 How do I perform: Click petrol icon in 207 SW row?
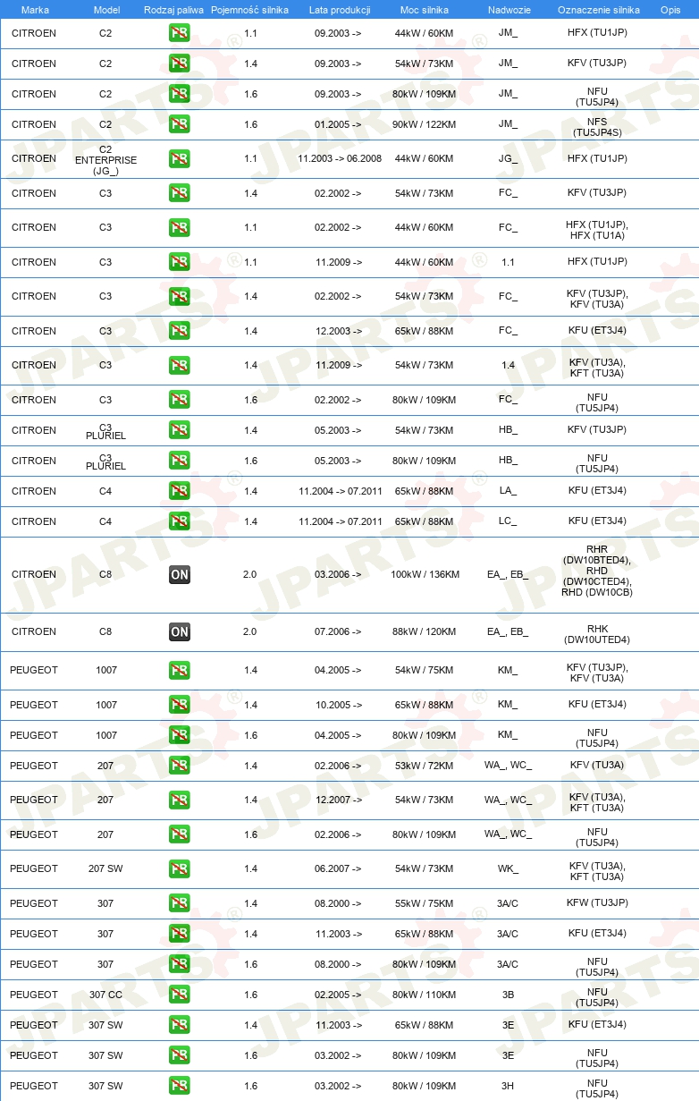(180, 868)
